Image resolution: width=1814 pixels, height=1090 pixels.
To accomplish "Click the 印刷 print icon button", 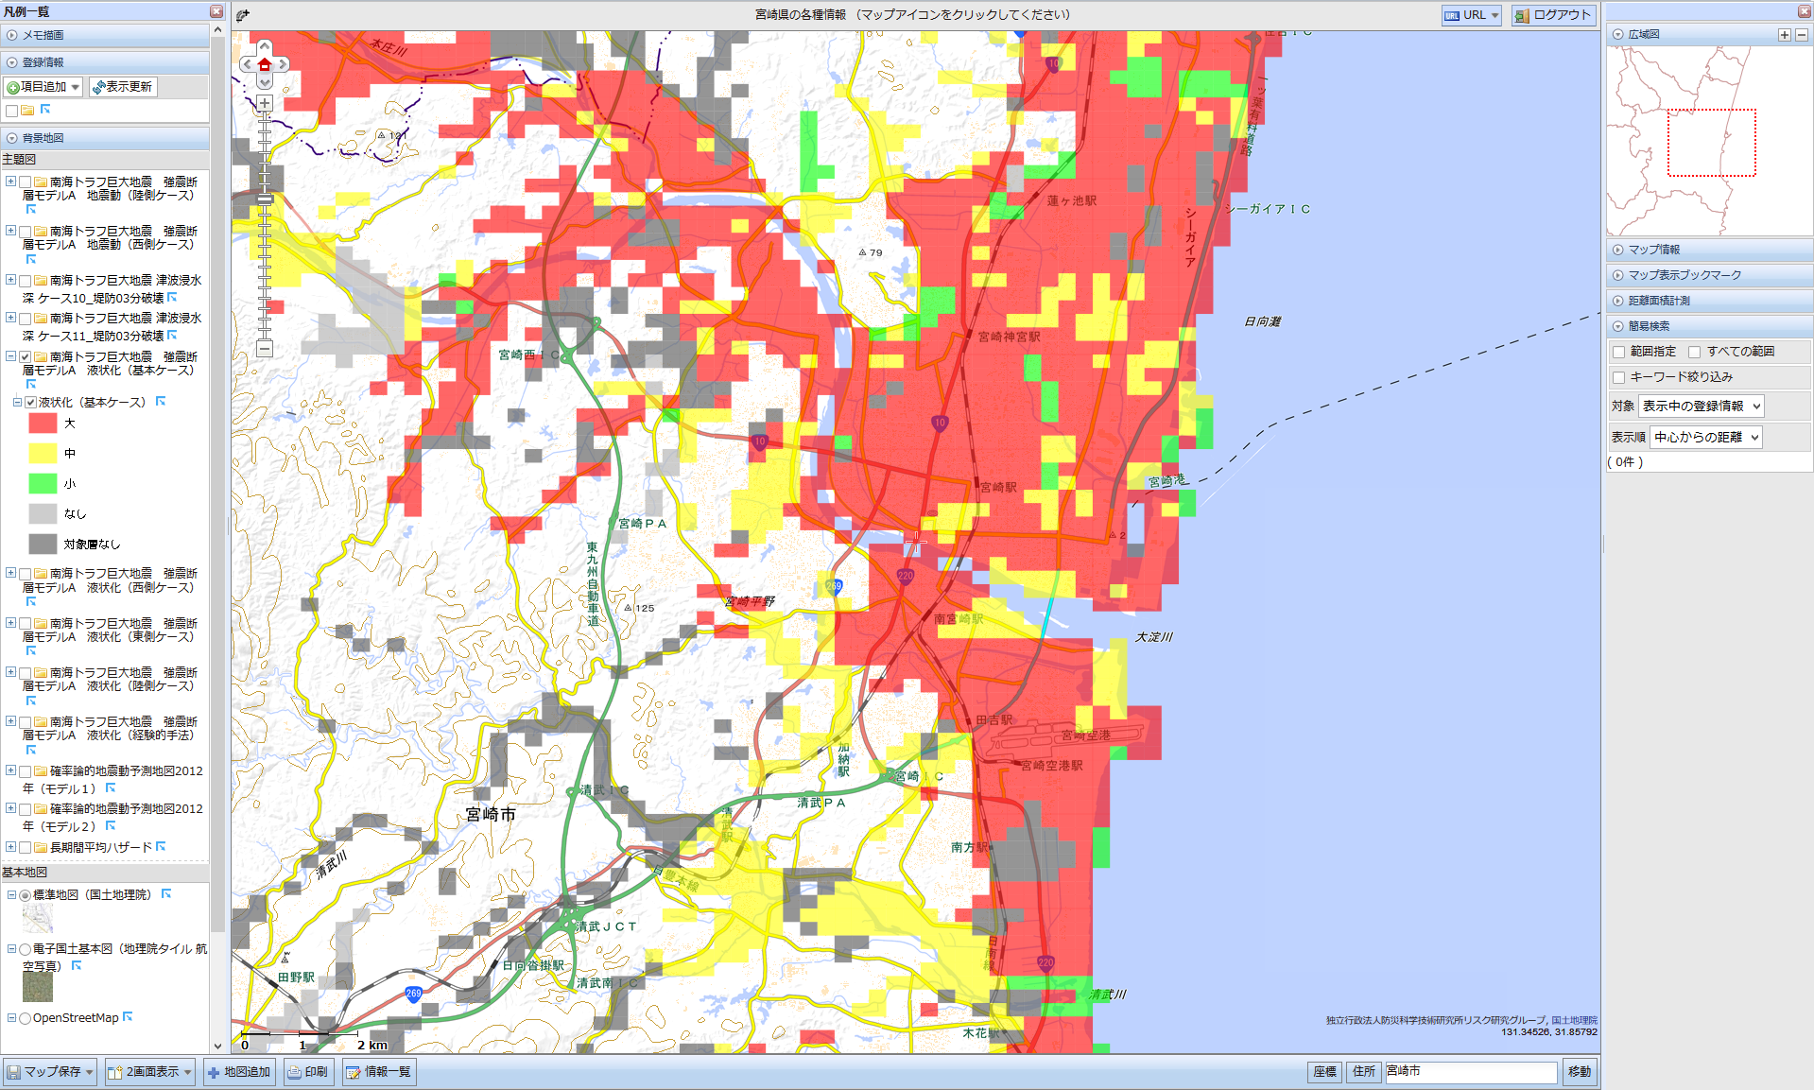I will point(308,1072).
